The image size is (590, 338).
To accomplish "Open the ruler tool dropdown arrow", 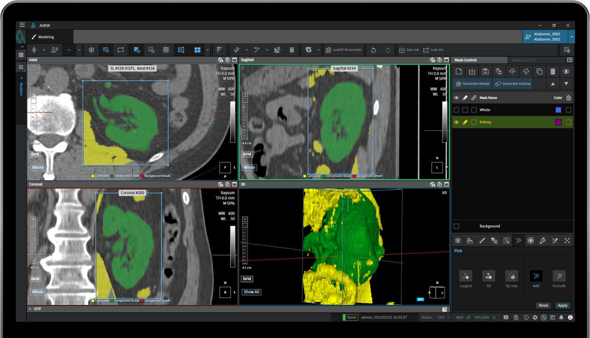I will click(x=247, y=50).
